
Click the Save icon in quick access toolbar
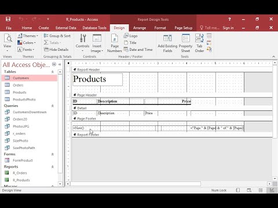(x=8, y=19)
